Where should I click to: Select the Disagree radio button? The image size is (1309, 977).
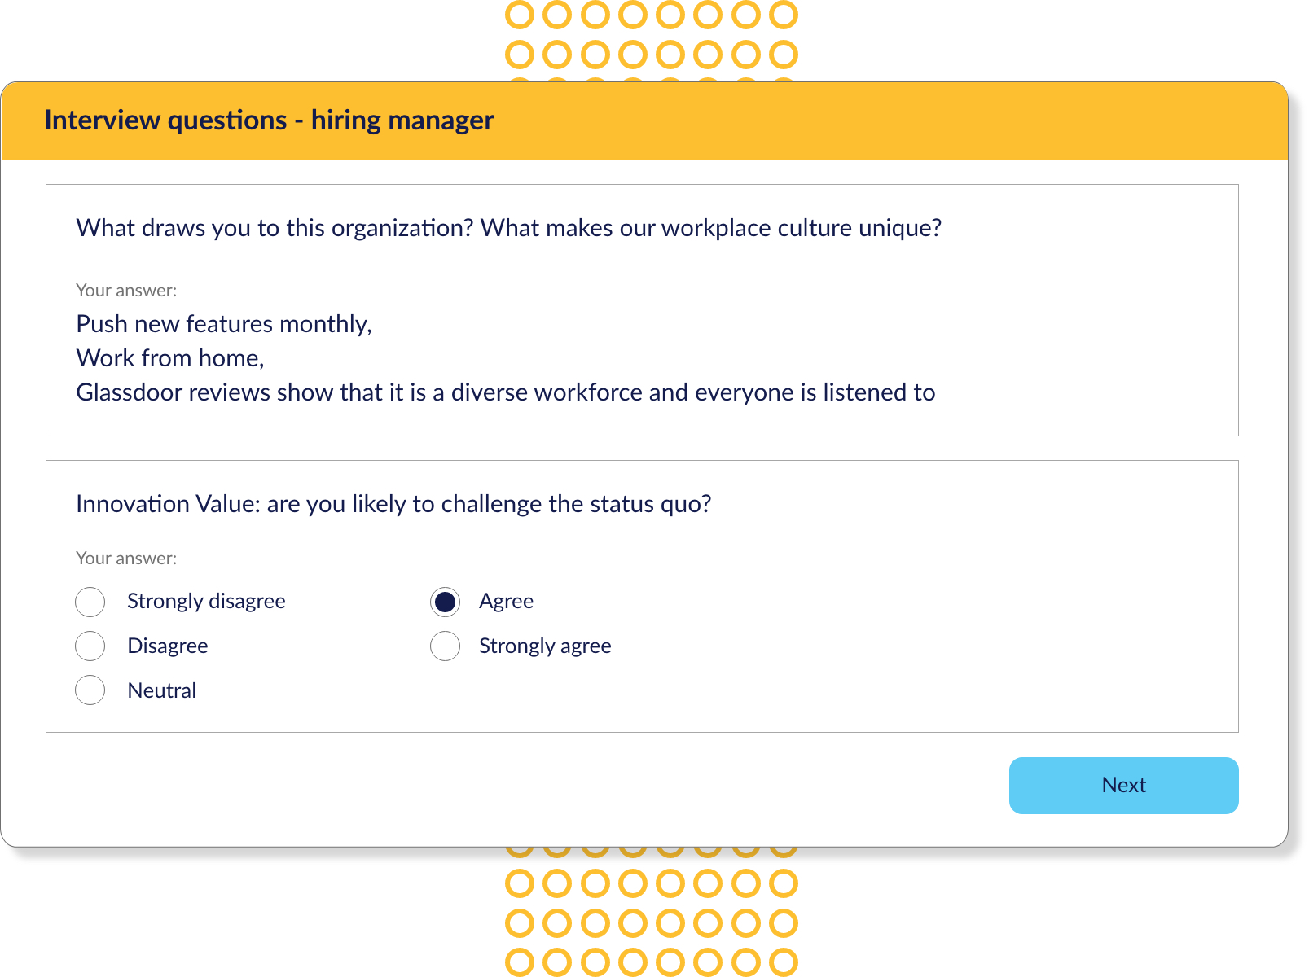pos(90,646)
